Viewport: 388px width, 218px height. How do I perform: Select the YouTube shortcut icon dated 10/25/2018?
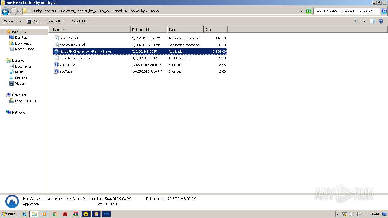pyautogui.click(x=56, y=71)
